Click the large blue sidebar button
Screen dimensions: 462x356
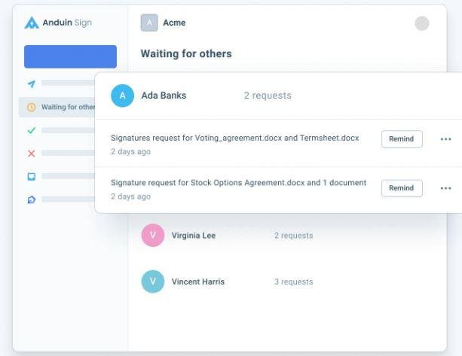click(x=70, y=56)
